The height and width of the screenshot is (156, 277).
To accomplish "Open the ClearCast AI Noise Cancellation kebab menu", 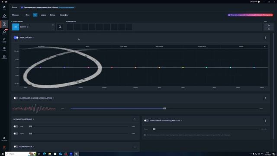I will (x=265, y=98).
